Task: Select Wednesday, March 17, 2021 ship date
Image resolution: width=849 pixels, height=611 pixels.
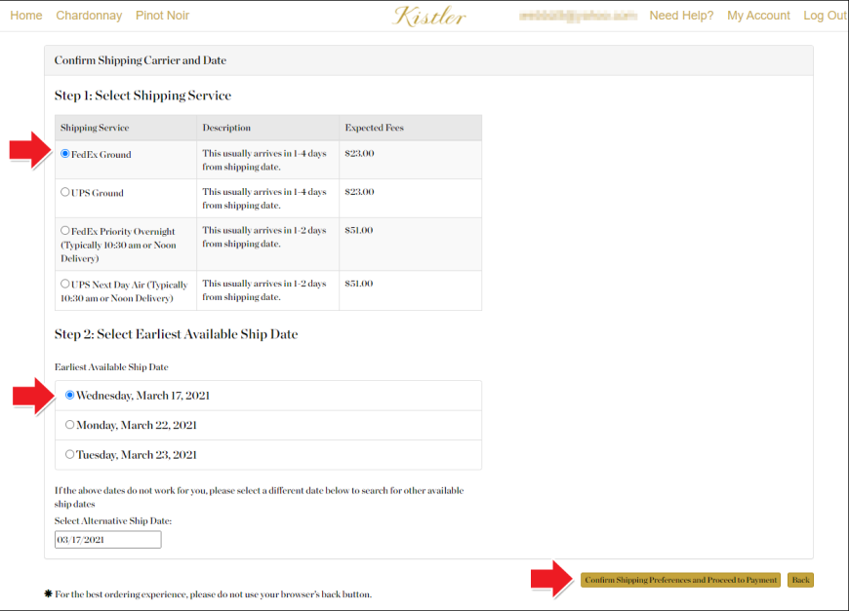Action: click(x=70, y=396)
